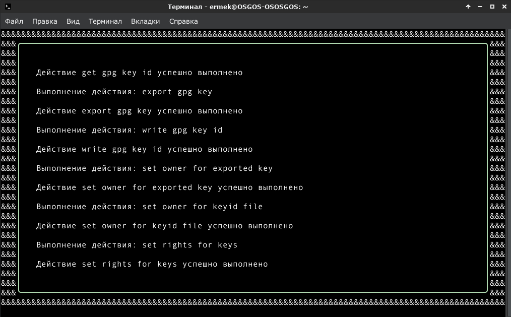This screenshot has width=511, height=317.
Task: Click line 'Действие write gpg key id успешно выполнено'
Action: tap(144, 149)
